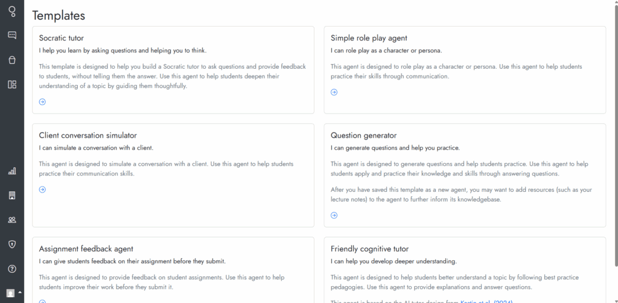618x303 pixels.
Task: Click the building organization sidebar icon
Action: click(12, 196)
